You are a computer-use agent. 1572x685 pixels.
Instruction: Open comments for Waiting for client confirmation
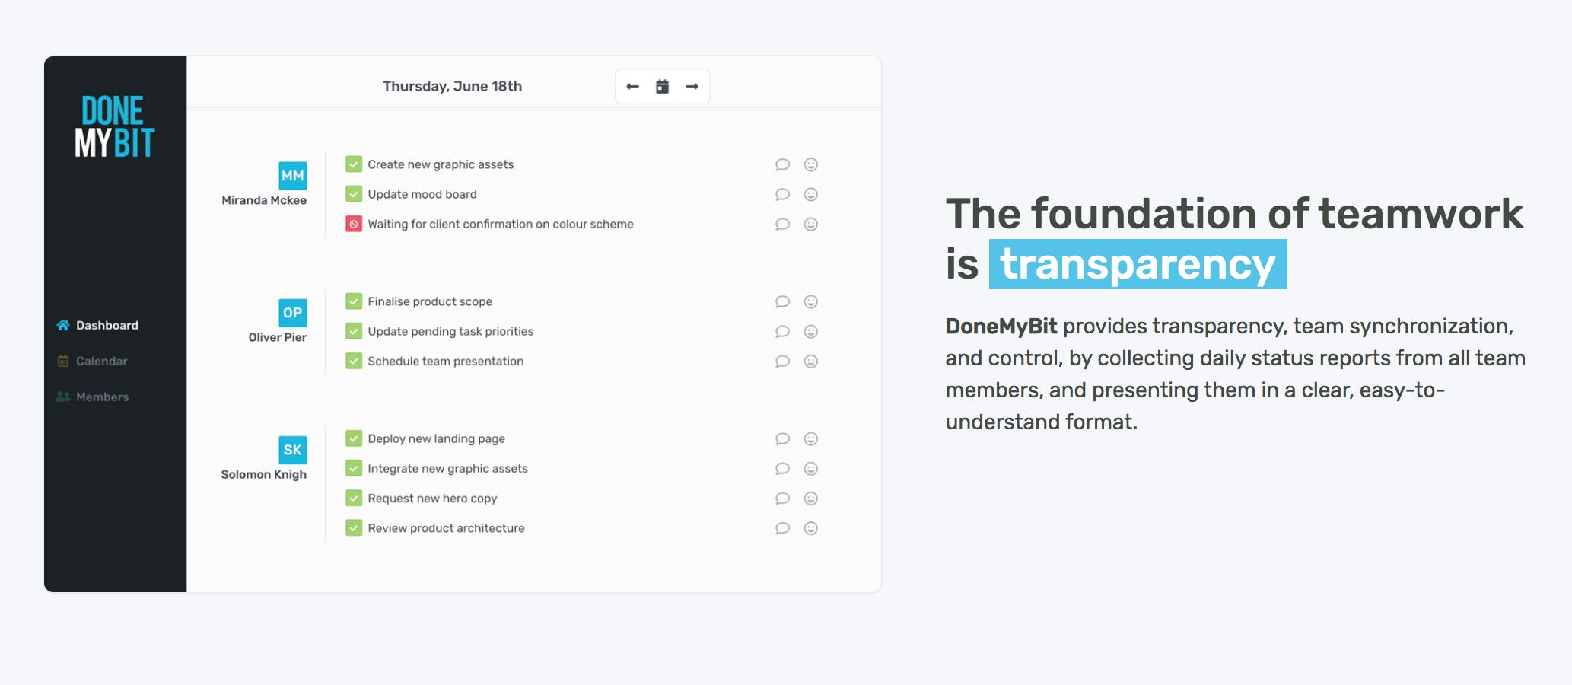[x=782, y=224]
